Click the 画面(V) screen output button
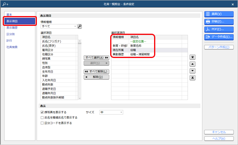Image resolution: width=238 pixels, height=145 pixels. coord(219,14)
